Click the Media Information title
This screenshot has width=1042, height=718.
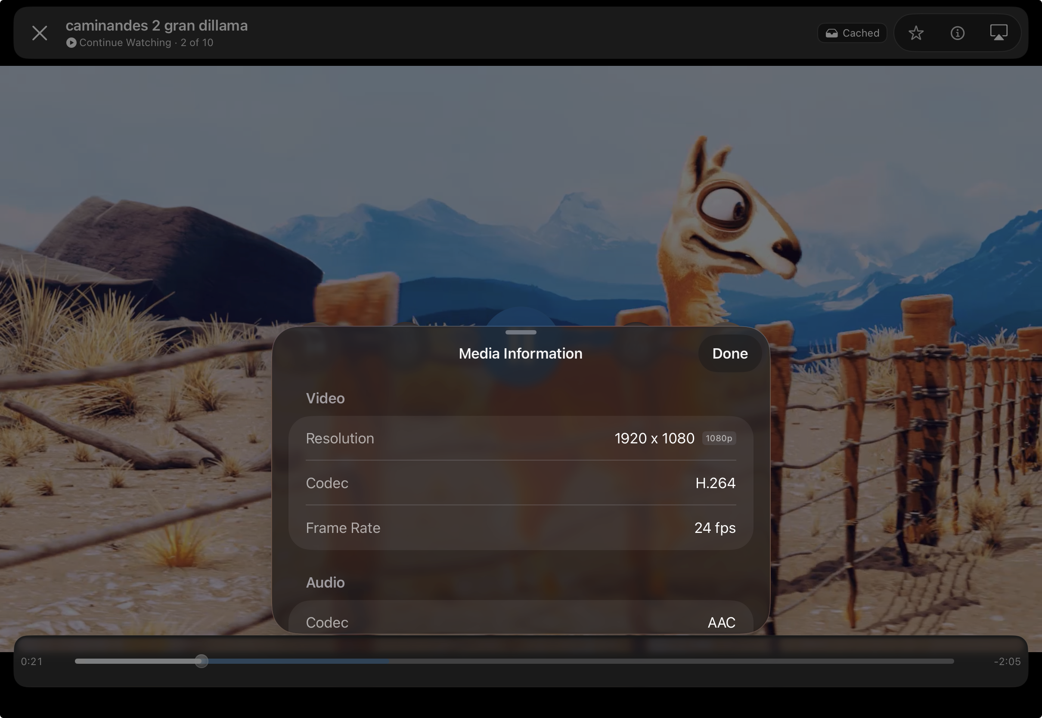521,353
